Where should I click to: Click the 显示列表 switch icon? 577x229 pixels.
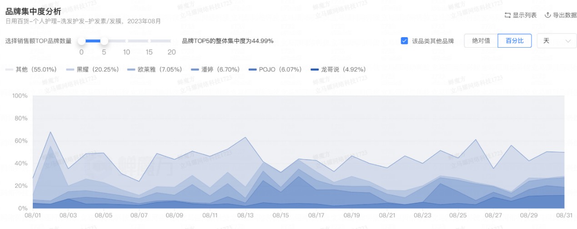[x=507, y=15]
